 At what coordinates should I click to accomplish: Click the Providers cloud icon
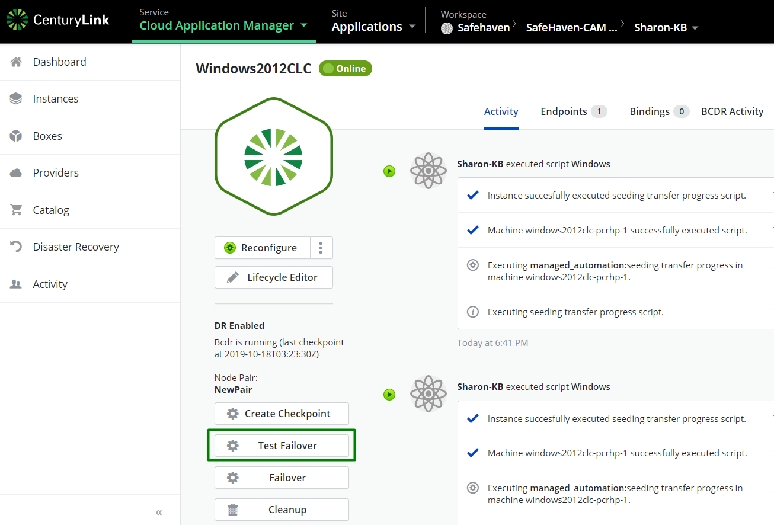click(16, 173)
